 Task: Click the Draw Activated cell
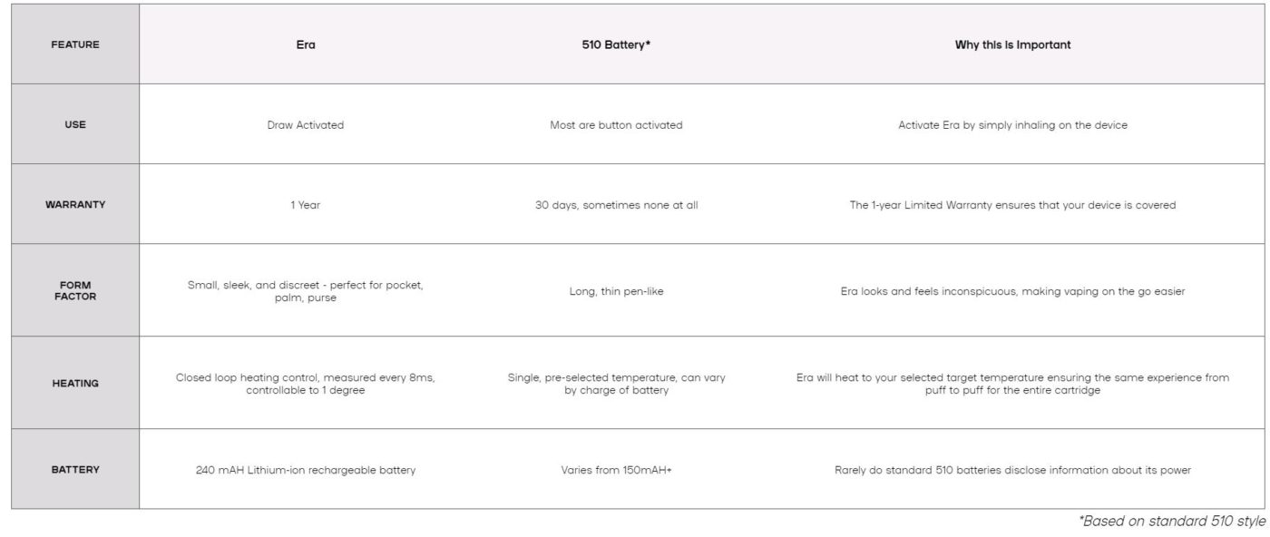(306, 125)
